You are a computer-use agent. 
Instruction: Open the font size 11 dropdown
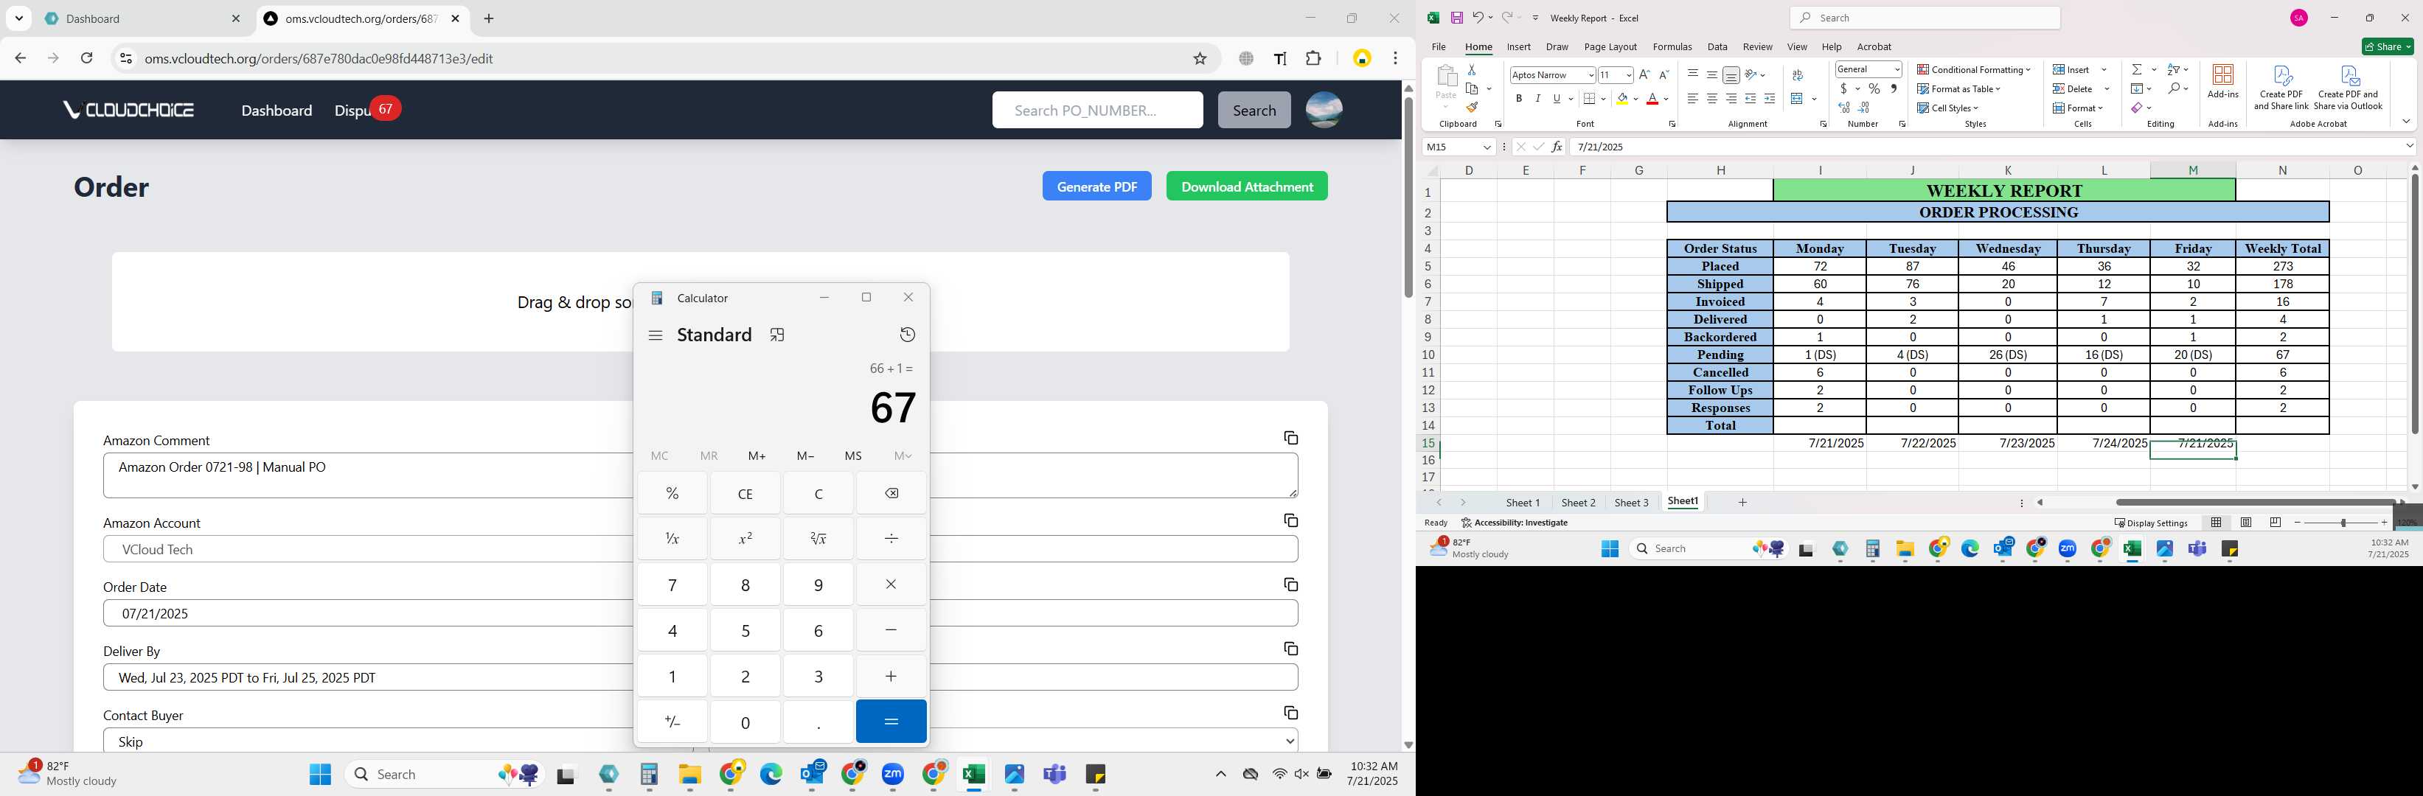click(x=1628, y=75)
